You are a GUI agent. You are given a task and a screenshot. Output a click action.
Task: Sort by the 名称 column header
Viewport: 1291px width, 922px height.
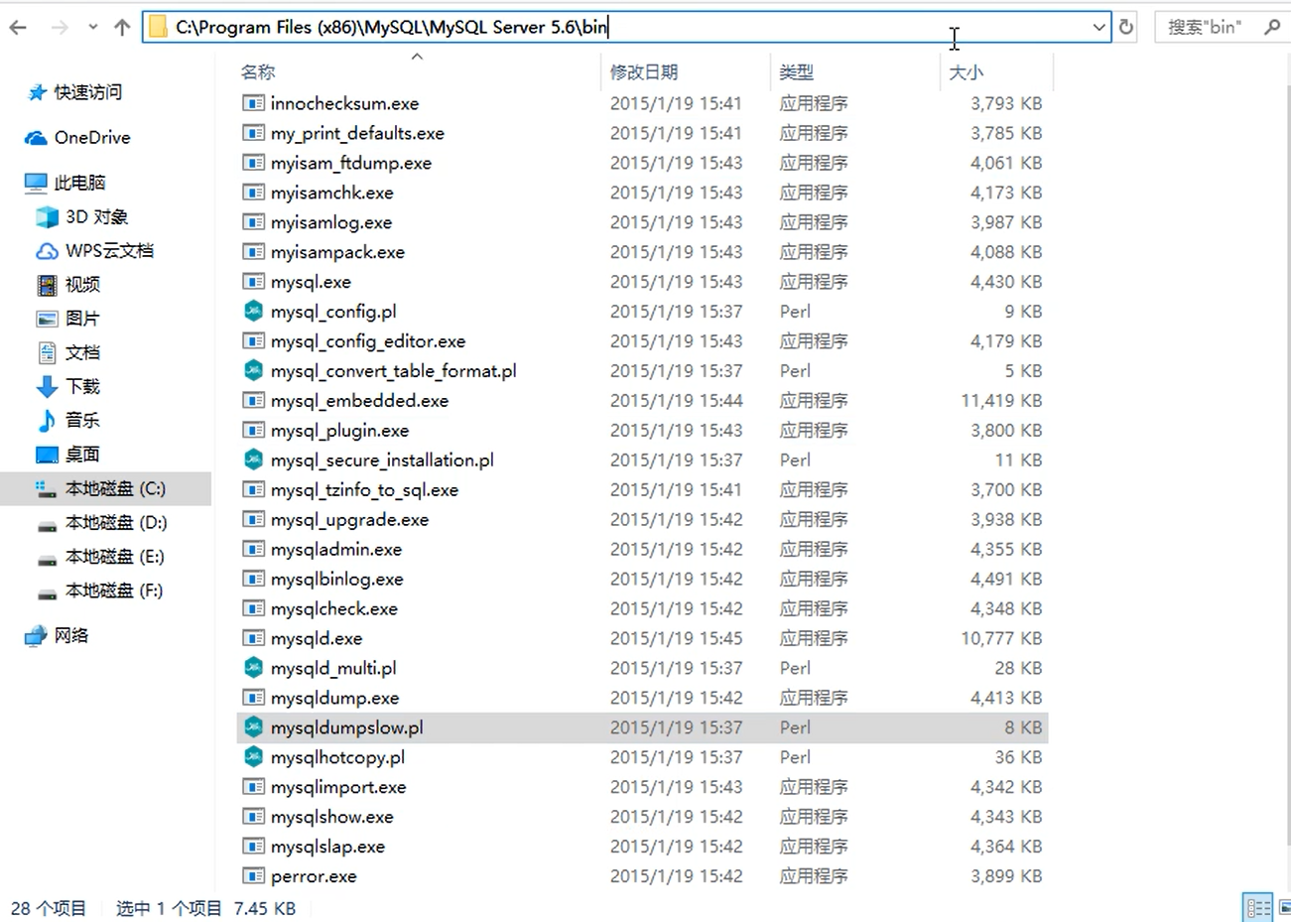(x=258, y=71)
